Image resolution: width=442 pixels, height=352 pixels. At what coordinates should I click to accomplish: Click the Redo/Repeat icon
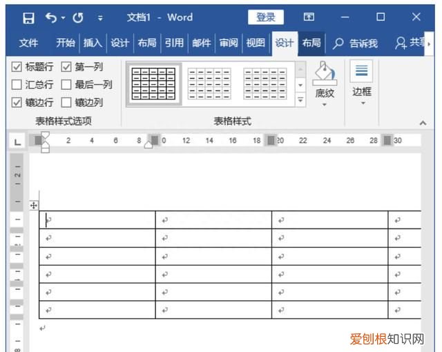(78, 18)
